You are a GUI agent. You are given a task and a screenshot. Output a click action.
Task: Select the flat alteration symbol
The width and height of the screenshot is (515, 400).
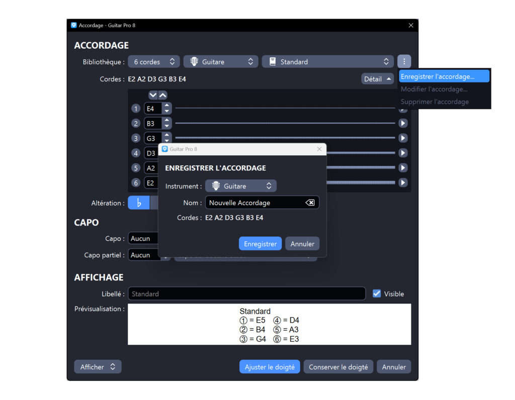click(139, 203)
